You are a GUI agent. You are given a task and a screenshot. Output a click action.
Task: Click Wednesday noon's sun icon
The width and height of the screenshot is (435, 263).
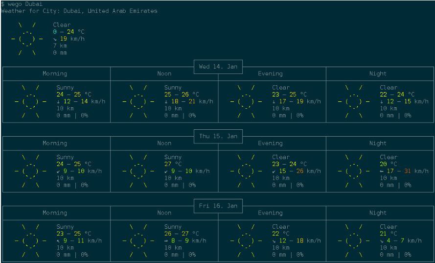(138, 102)
